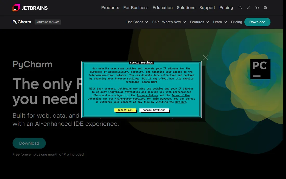Screen dimensions: 286x179
Task: Expand the Learn dropdown
Action: [x=220, y=22]
